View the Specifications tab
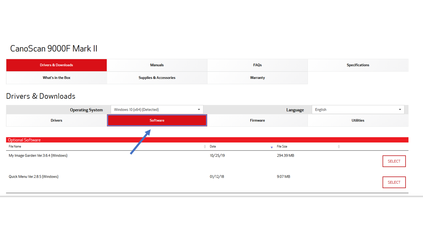423x238 pixels. click(x=358, y=65)
